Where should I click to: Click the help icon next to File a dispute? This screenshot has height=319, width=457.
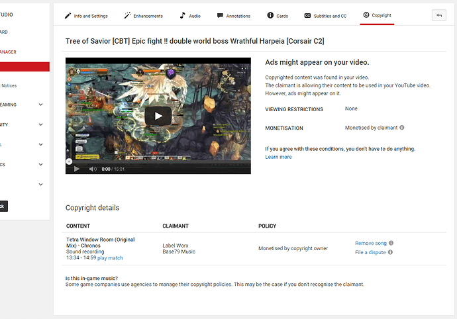point(391,252)
